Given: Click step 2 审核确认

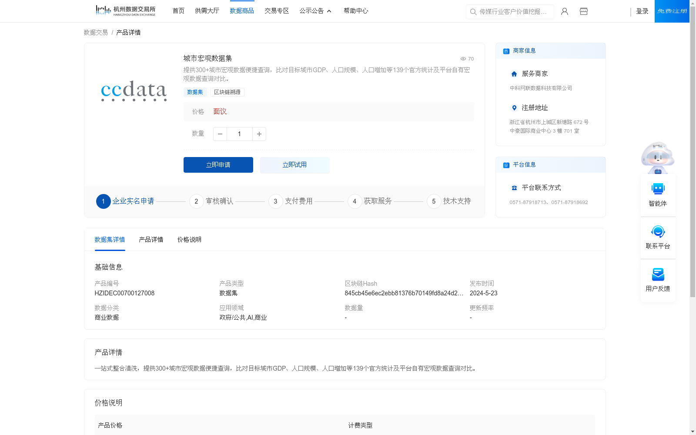Looking at the screenshot, I should click(211, 201).
